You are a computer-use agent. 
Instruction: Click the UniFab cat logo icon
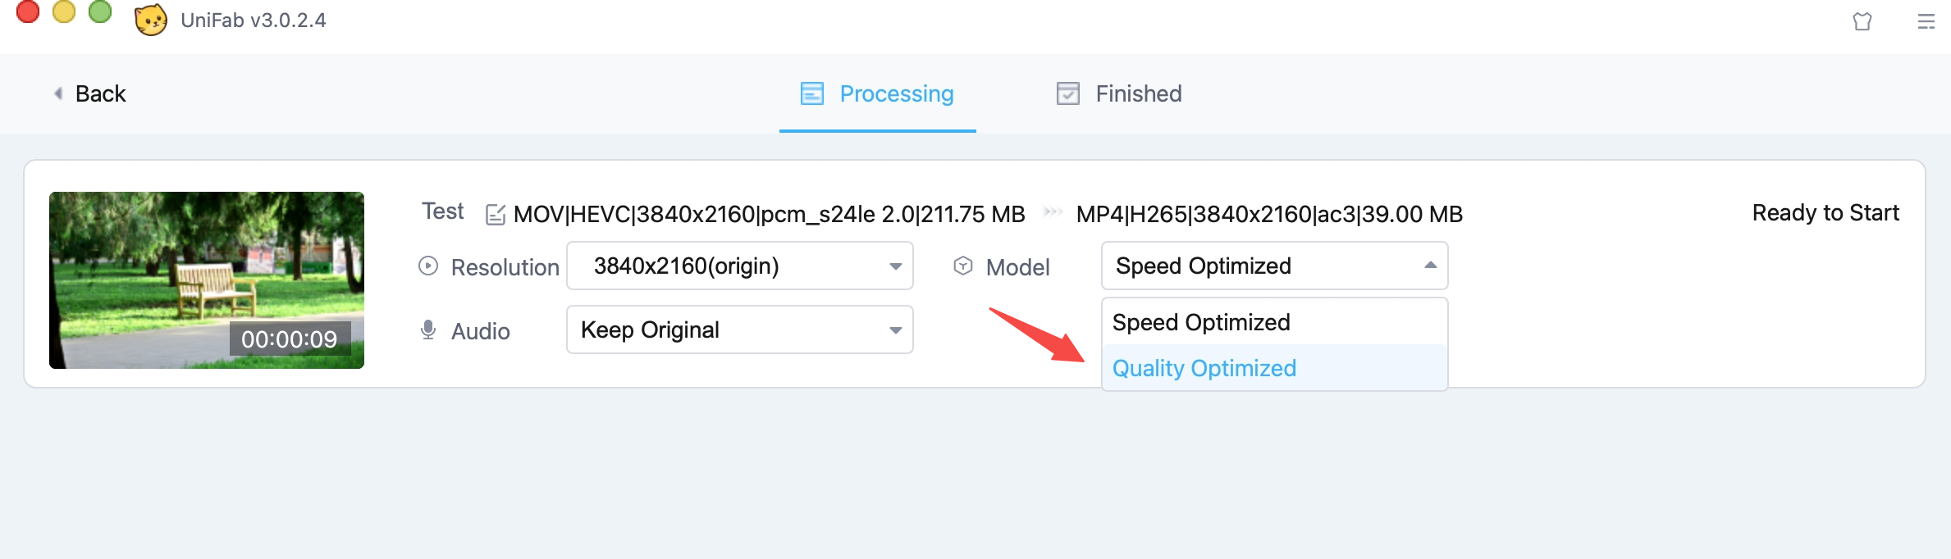pos(150,20)
